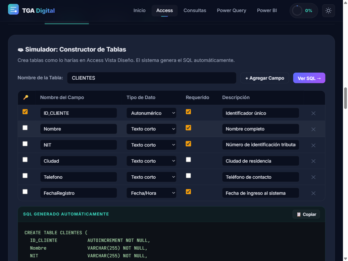
Task: Remove the Ciudad field with its X icon
Action: click(x=313, y=161)
